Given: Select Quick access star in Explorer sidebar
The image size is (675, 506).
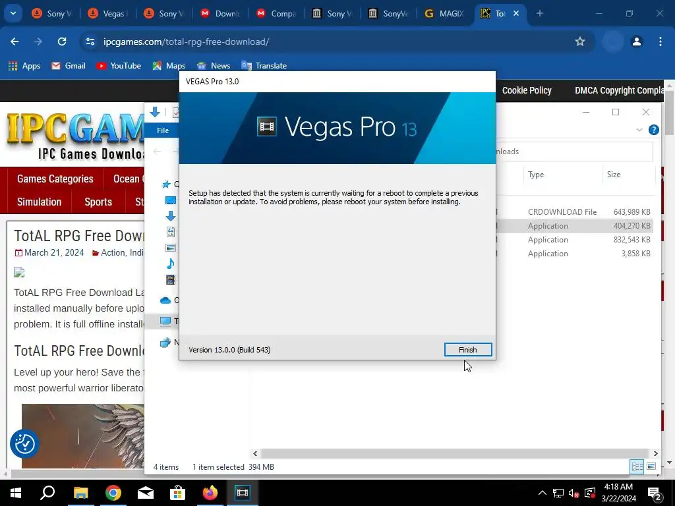Looking at the screenshot, I should tap(166, 184).
